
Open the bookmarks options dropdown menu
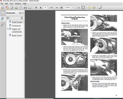[x=8, y=18]
